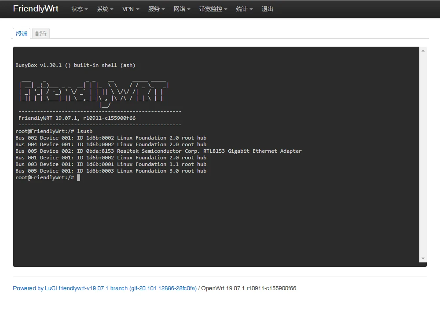Click the Bus 001 Device 001 line

coord(111,158)
